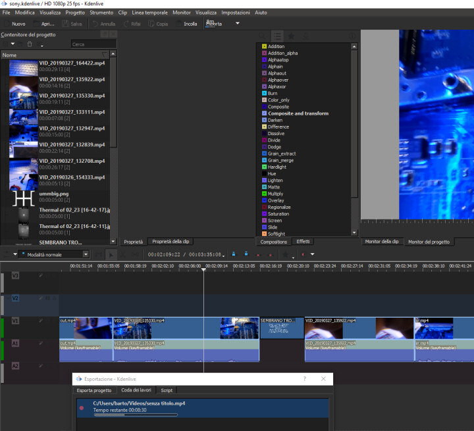Click the V1 track label

coord(15,321)
